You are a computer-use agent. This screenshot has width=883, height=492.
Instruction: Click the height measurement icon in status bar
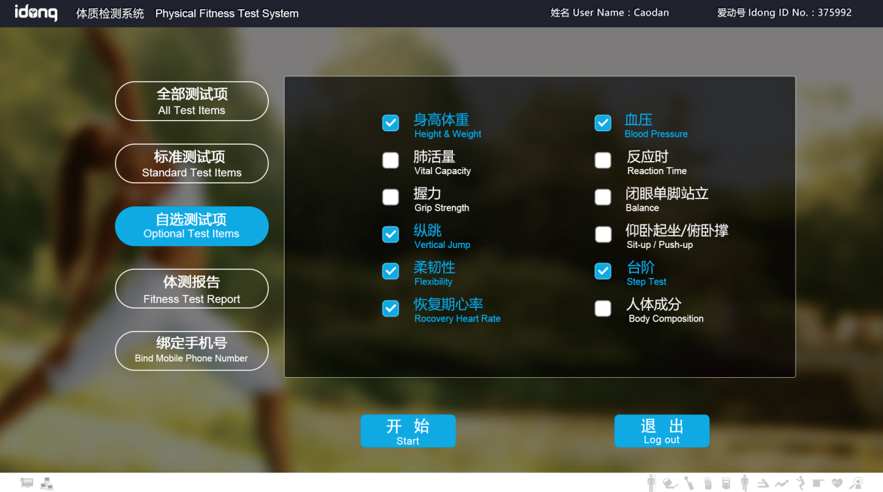pos(651,483)
